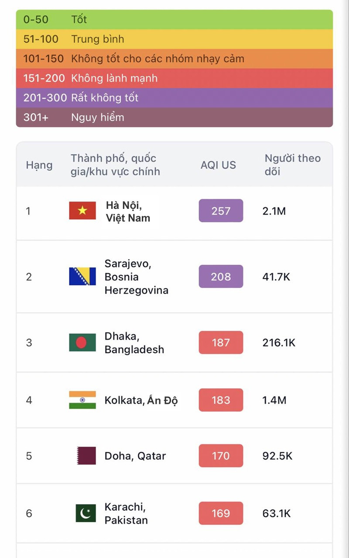Select the 301+ Nguy hiểm legend band
Viewport: 349px width, 558px height.
click(174, 117)
